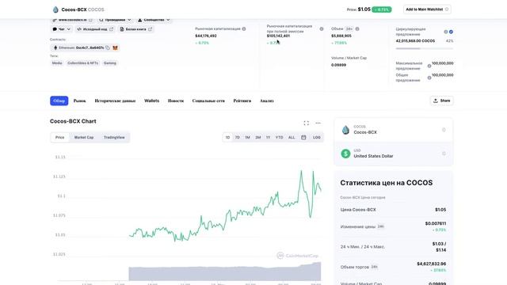Click the Ethereum logo in contract chip
Screen dimensions: 507x285
click(55, 47)
